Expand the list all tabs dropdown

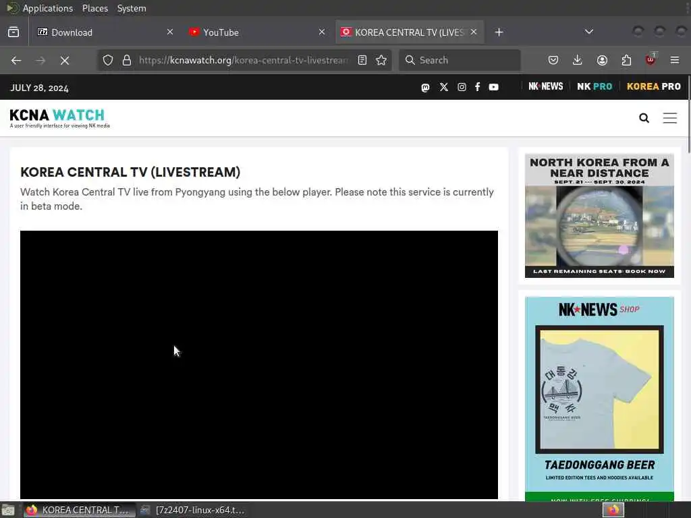tap(588, 32)
